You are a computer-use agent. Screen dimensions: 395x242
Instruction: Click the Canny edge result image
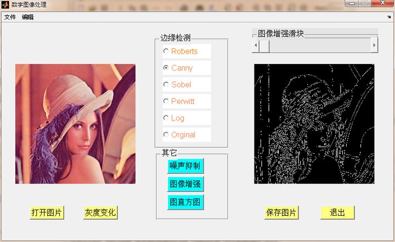314,124
